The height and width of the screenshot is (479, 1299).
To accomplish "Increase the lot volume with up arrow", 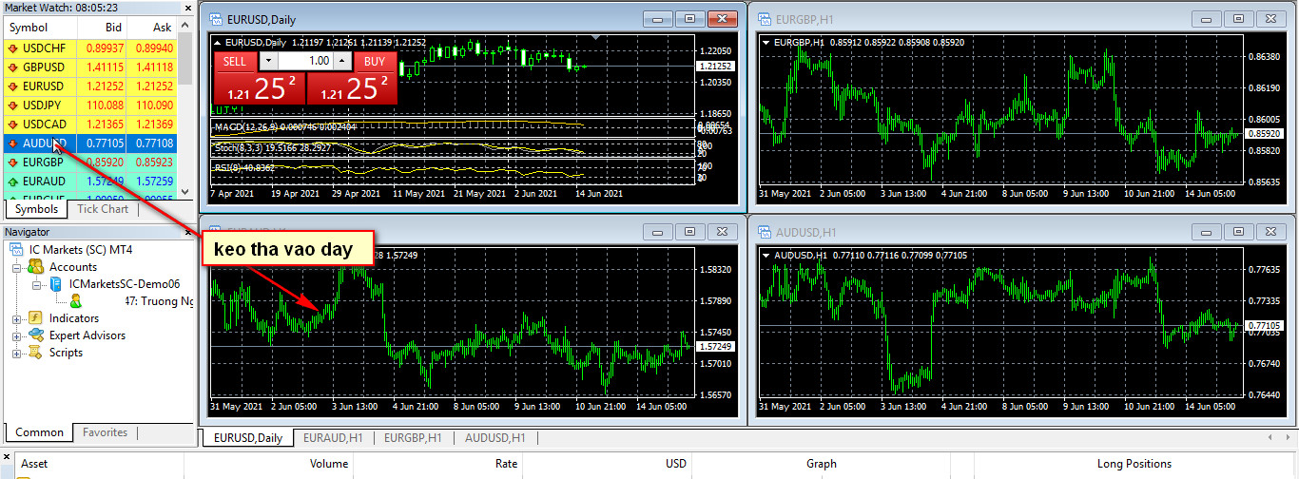I will pyautogui.click(x=342, y=61).
